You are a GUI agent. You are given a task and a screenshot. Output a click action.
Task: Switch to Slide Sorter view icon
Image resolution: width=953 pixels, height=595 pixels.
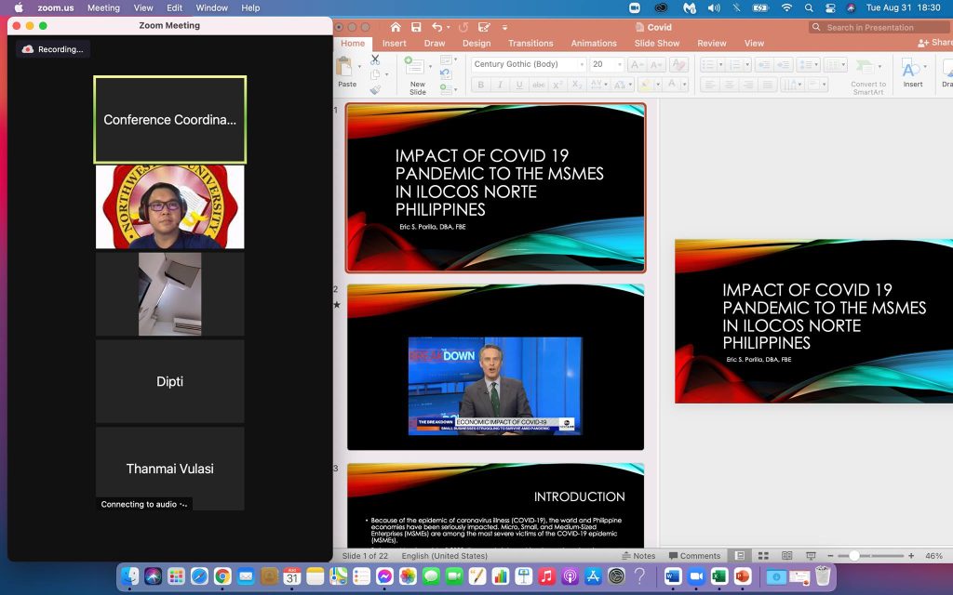763,556
